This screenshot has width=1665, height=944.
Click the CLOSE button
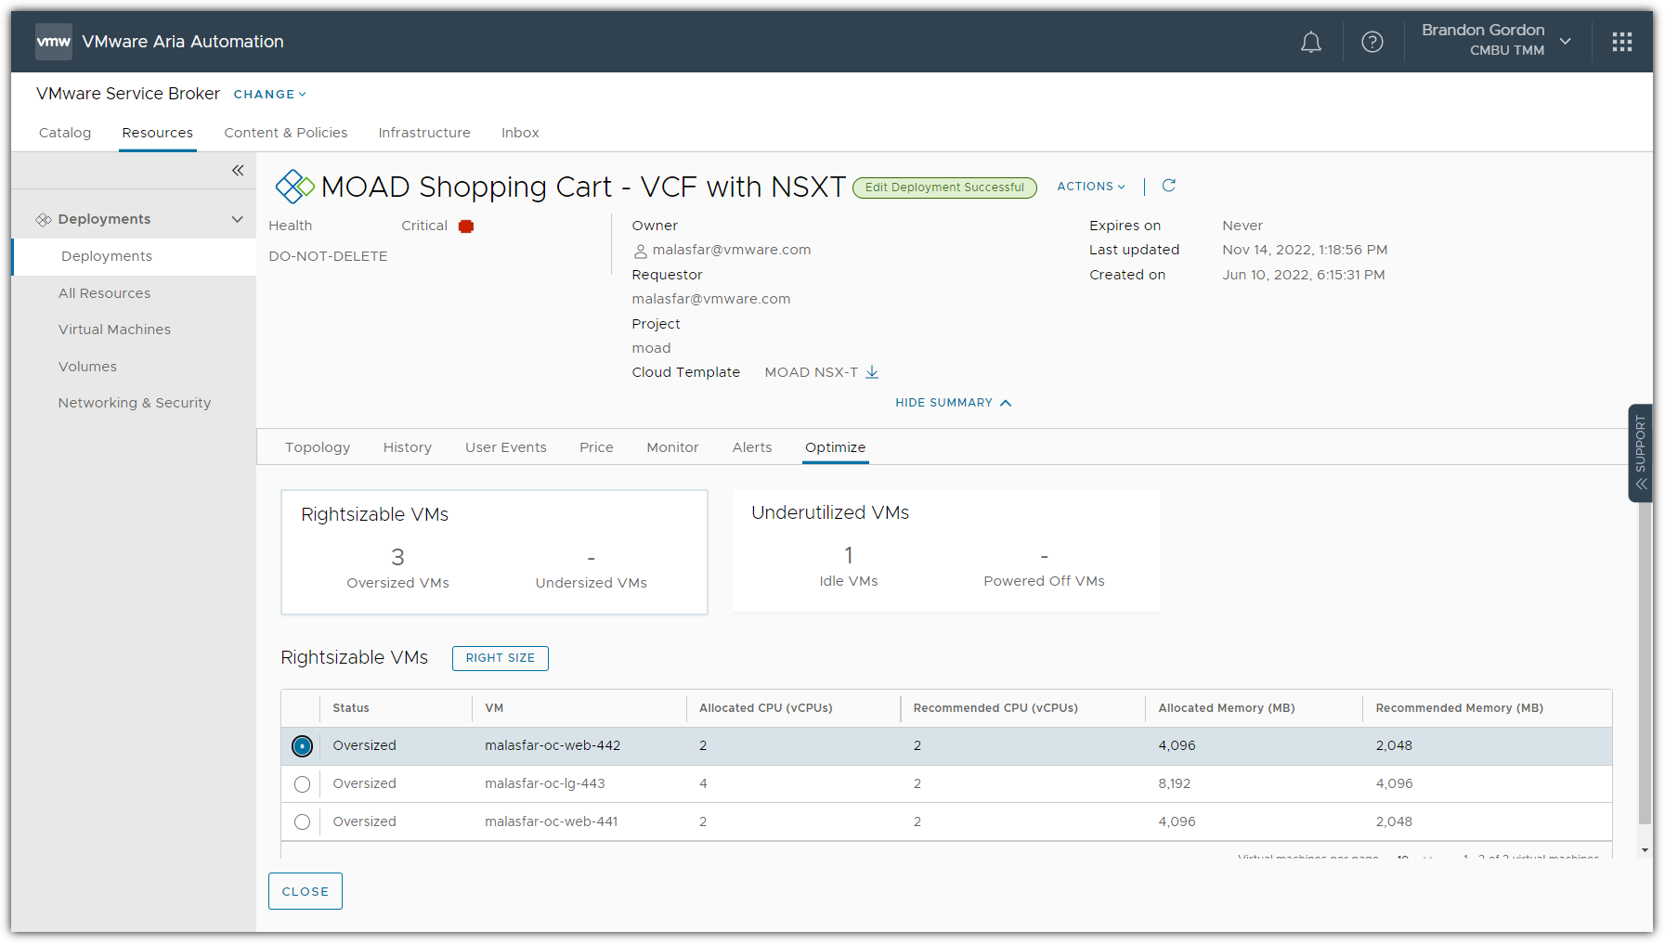(306, 891)
